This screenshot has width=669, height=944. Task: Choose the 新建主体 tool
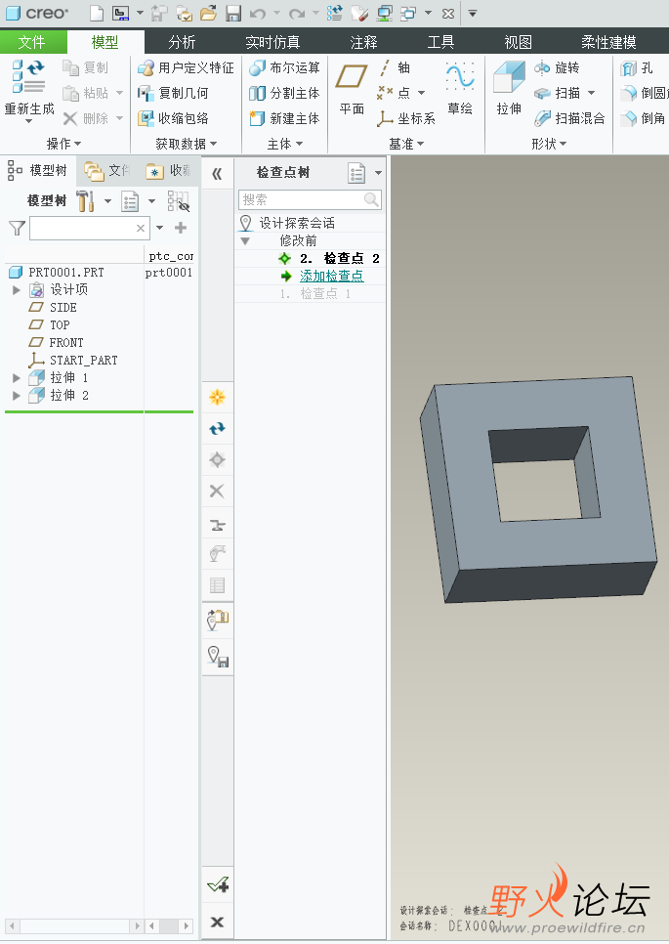[x=284, y=118]
